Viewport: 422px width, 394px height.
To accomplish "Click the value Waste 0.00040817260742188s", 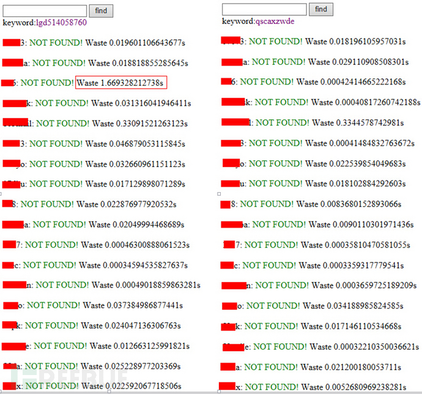I will point(366,102).
